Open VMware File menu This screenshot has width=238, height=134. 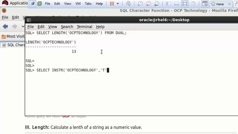48,4
